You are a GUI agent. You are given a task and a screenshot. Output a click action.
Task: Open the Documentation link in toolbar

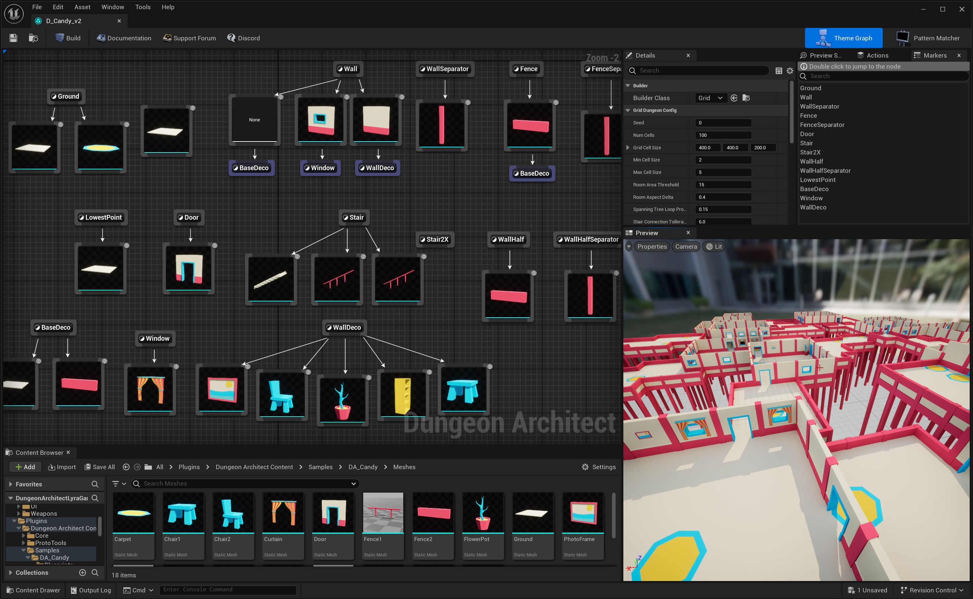[x=124, y=38]
